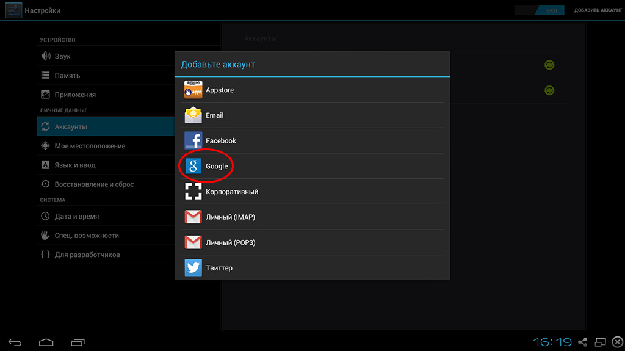The width and height of the screenshot is (625, 351).
Task: Click the Спец. возможности hand icon
Action: point(45,236)
